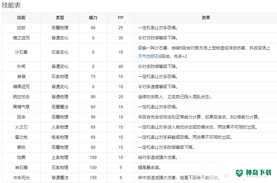Image resolution: width=277 pixels, height=183 pixels.
Task: Click 冲击死光 effect 下回合不能行动
Action: pyautogui.click(x=179, y=178)
